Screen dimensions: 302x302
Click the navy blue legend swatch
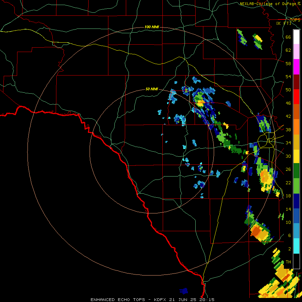coord(296,201)
